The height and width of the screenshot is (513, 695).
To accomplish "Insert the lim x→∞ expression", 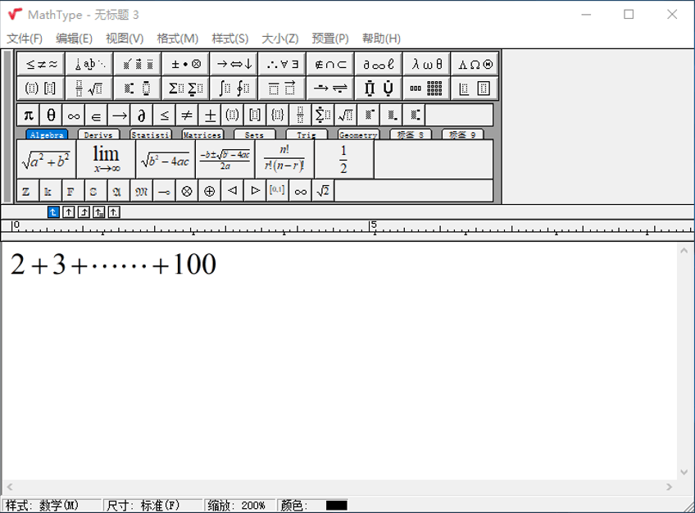I will click(x=107, y=160).
